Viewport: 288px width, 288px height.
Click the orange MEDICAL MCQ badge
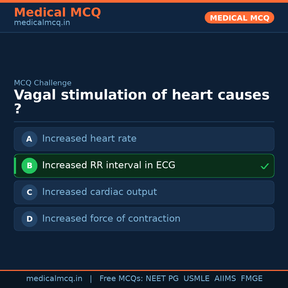click(x=239, y=18)
